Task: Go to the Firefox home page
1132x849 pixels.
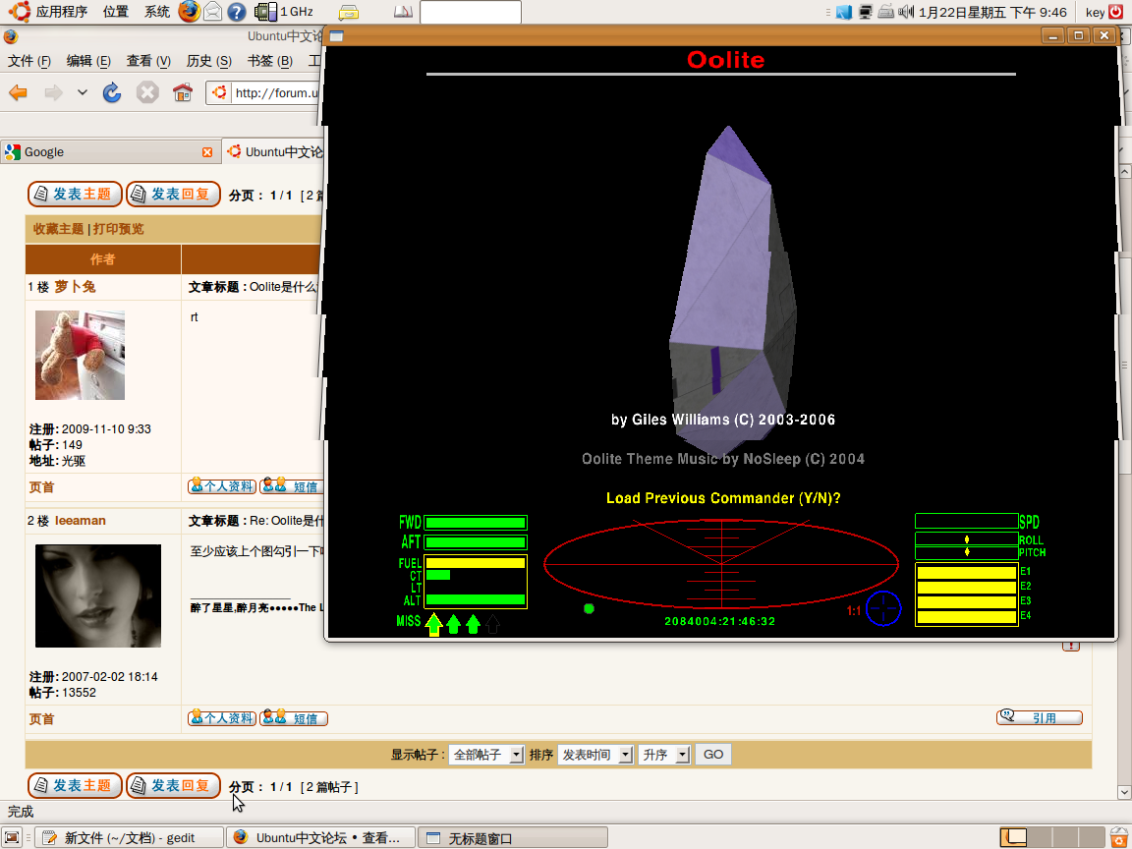Action: [183, 92]
